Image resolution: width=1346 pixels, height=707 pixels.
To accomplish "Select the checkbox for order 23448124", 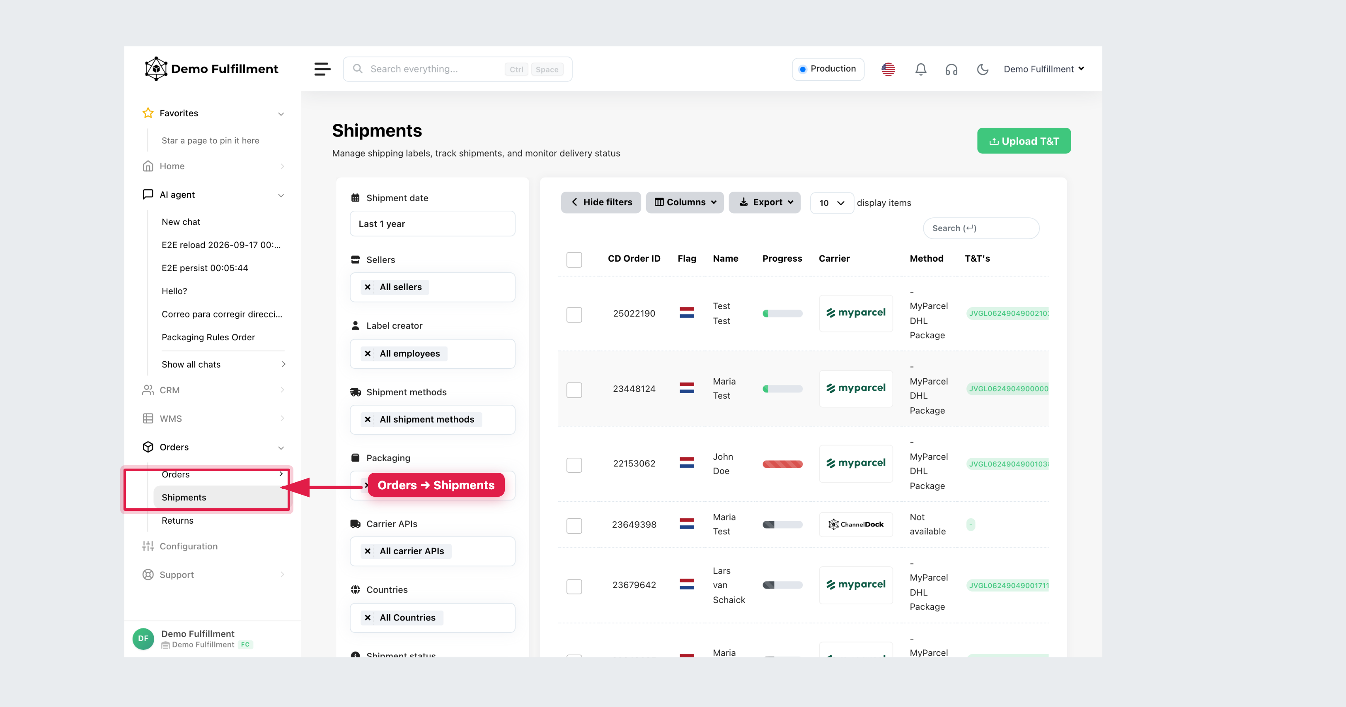I will (574, 390).
